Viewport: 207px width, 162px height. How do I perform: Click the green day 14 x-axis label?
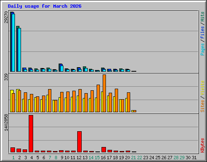pos(91,158)
